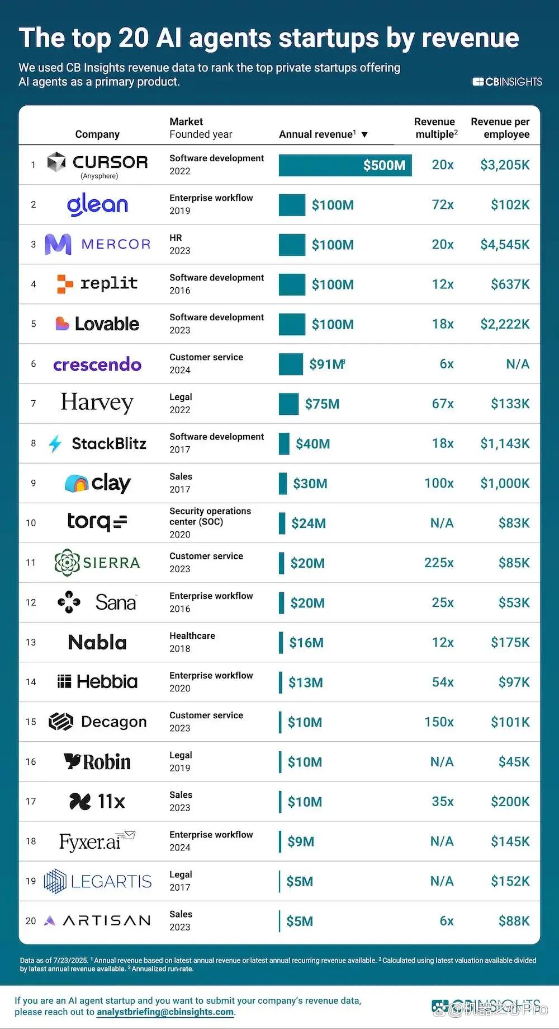Select the Revenue per employee header
The width and height of the screenshot is (559, 1029).
pos(500,128)
